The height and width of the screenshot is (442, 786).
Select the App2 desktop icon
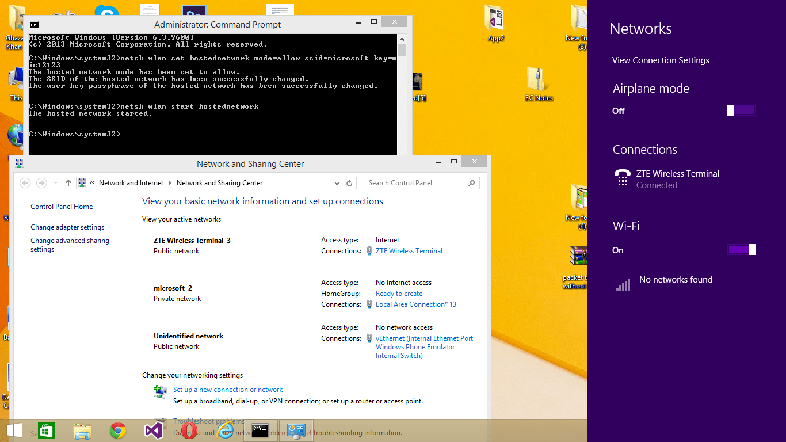click(495, 23)
